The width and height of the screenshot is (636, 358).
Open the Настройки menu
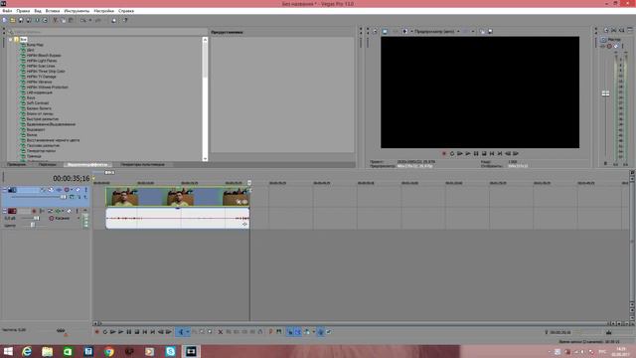click(103, 11)
